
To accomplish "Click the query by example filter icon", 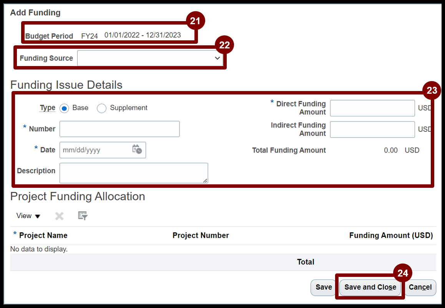I will [x=83, y=216].
